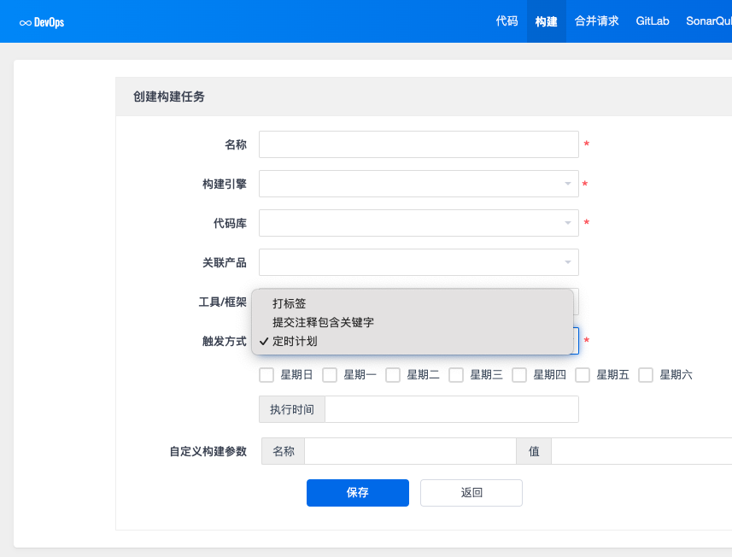
Task: Switch to the 构建 tab
Action: [547, 21]
